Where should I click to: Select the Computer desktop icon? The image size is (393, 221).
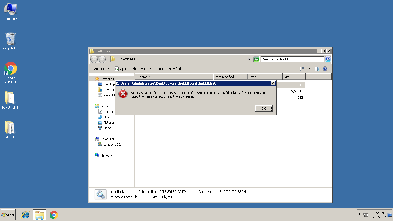click(10, 12)
